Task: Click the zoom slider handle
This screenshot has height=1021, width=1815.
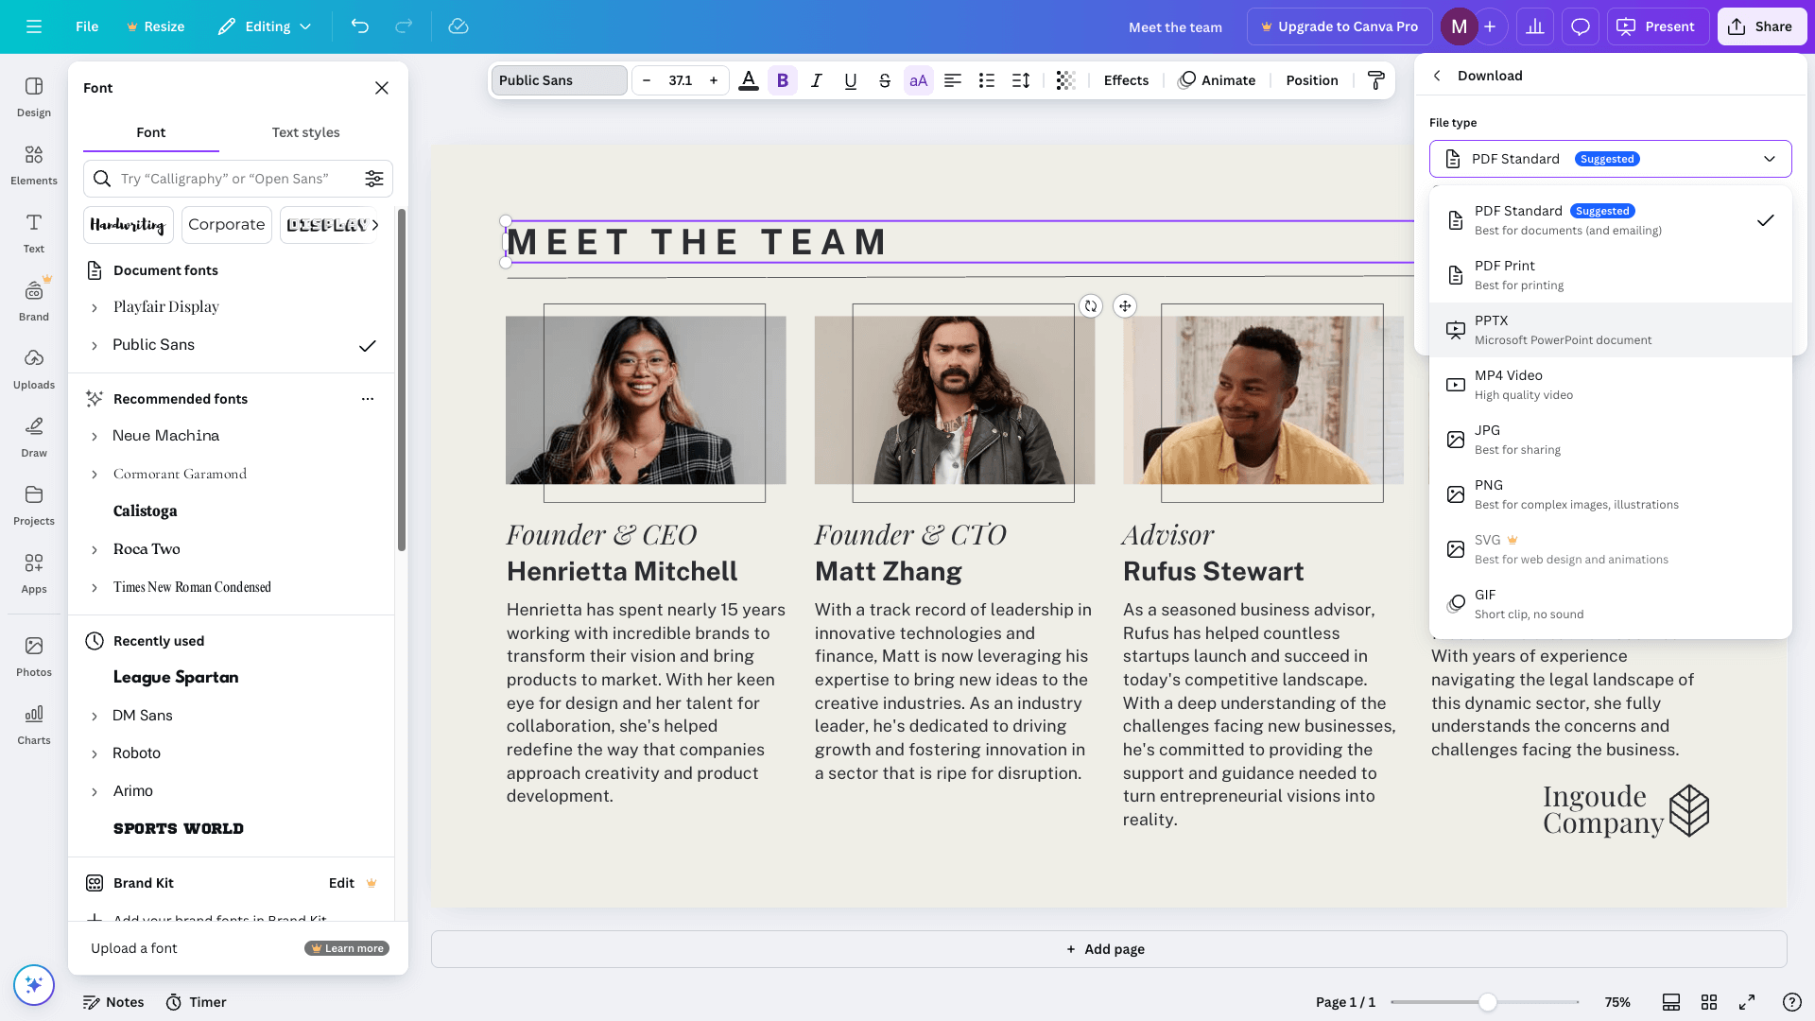Action: pyautogui.click(x=1487, y=1002)
